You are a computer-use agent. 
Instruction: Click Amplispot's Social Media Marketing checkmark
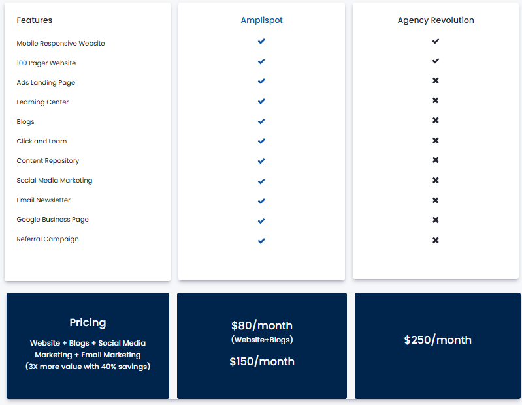pos(261,181)
